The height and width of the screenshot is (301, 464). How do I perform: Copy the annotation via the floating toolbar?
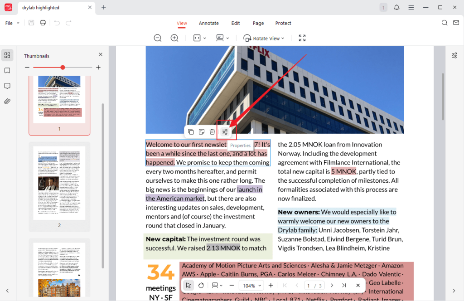190,131
